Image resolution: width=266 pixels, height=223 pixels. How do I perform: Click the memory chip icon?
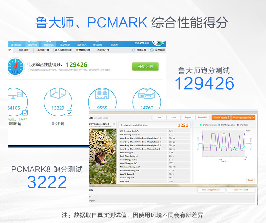pos(102,93)
